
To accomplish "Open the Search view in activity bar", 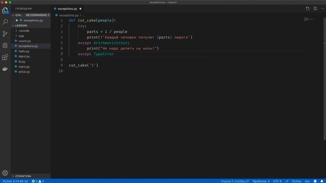I will point(5,22).
